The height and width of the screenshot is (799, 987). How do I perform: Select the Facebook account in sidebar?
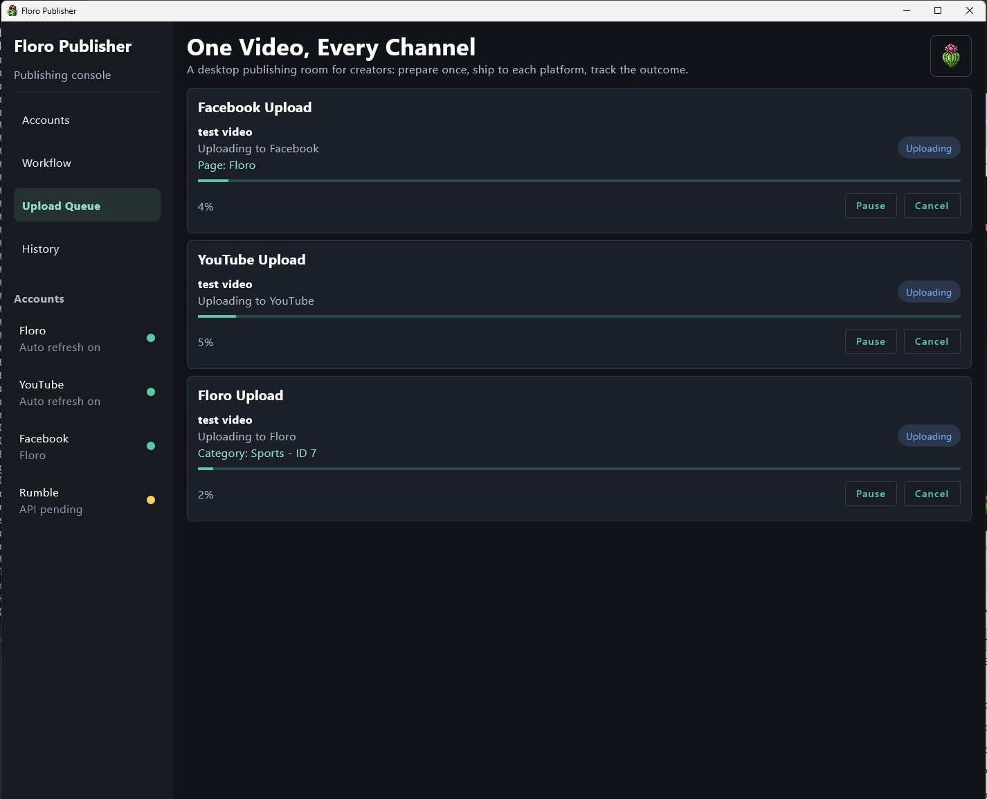coord(87,447)
